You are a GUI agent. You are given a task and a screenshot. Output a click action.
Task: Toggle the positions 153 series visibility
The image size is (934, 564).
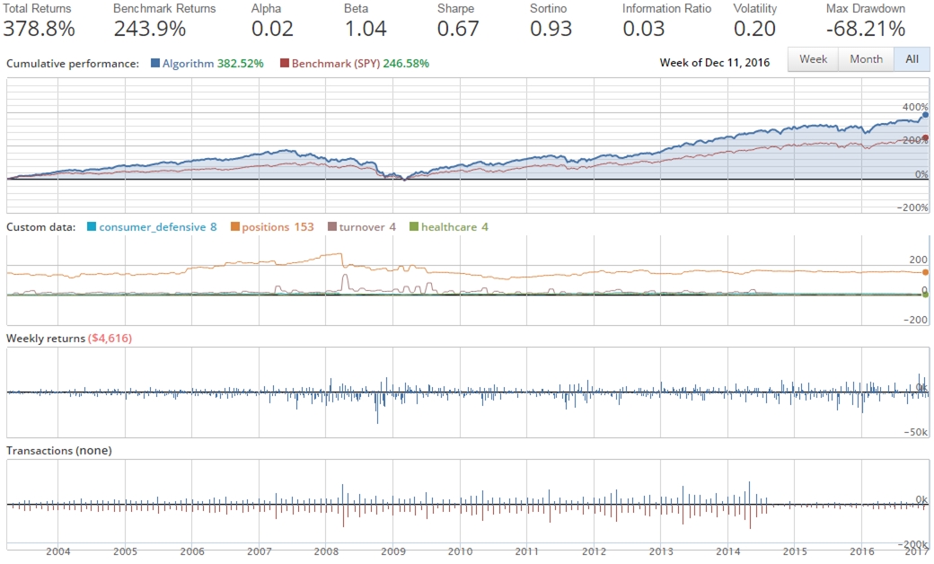coord(274,227)
